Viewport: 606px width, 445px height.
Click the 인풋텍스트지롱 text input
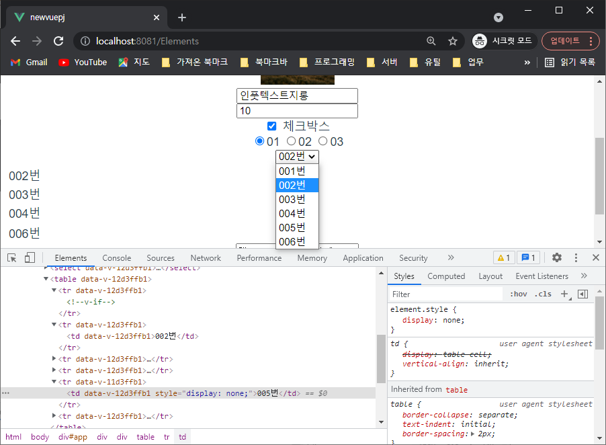point(297,95)
